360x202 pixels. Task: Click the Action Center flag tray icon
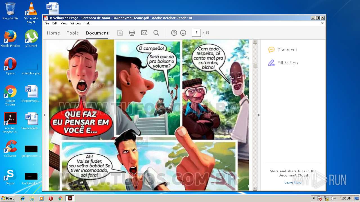point(320,198)
